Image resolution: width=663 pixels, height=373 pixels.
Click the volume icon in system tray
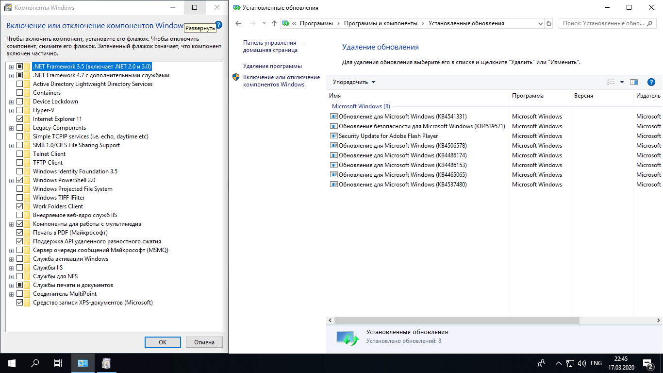coord(581,363)
